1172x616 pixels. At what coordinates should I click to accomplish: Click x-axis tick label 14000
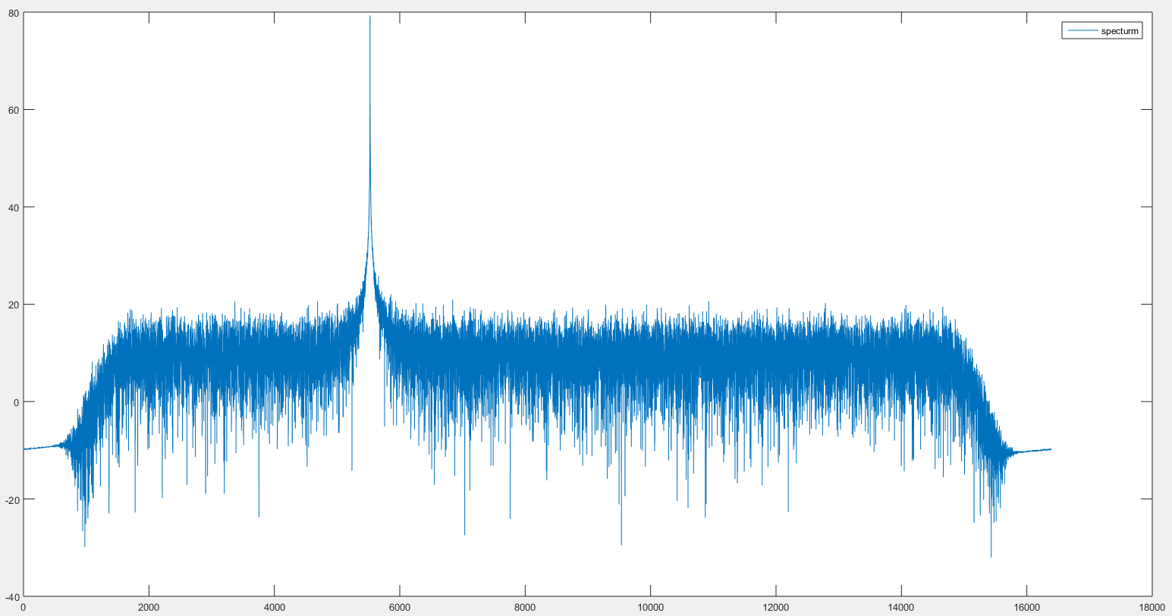coord(901,608)
